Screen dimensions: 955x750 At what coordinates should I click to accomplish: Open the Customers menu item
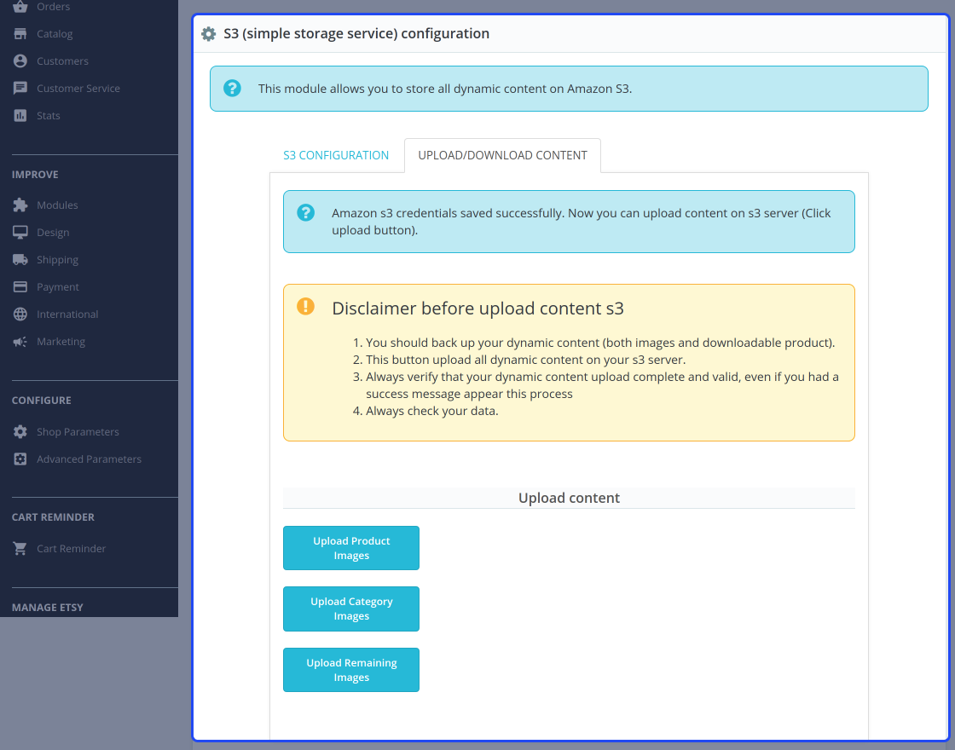pyautogui.click(x=63, y=61)
